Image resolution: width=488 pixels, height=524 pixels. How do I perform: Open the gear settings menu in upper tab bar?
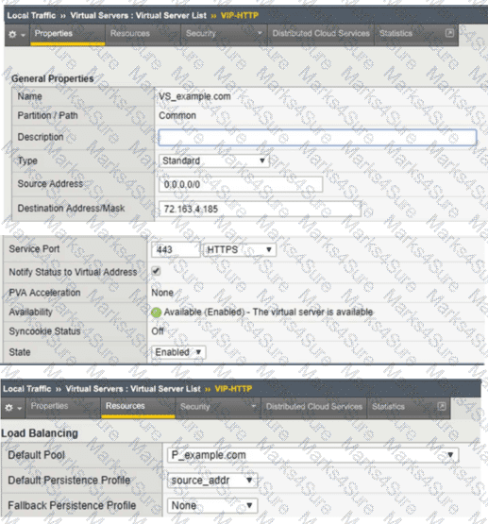(x=16, y=34)
